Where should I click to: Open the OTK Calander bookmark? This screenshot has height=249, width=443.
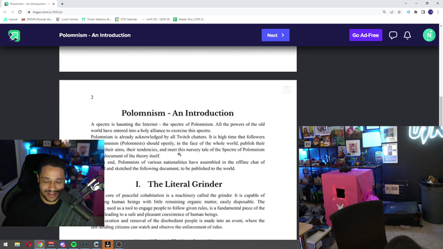[x=126, y=19]
